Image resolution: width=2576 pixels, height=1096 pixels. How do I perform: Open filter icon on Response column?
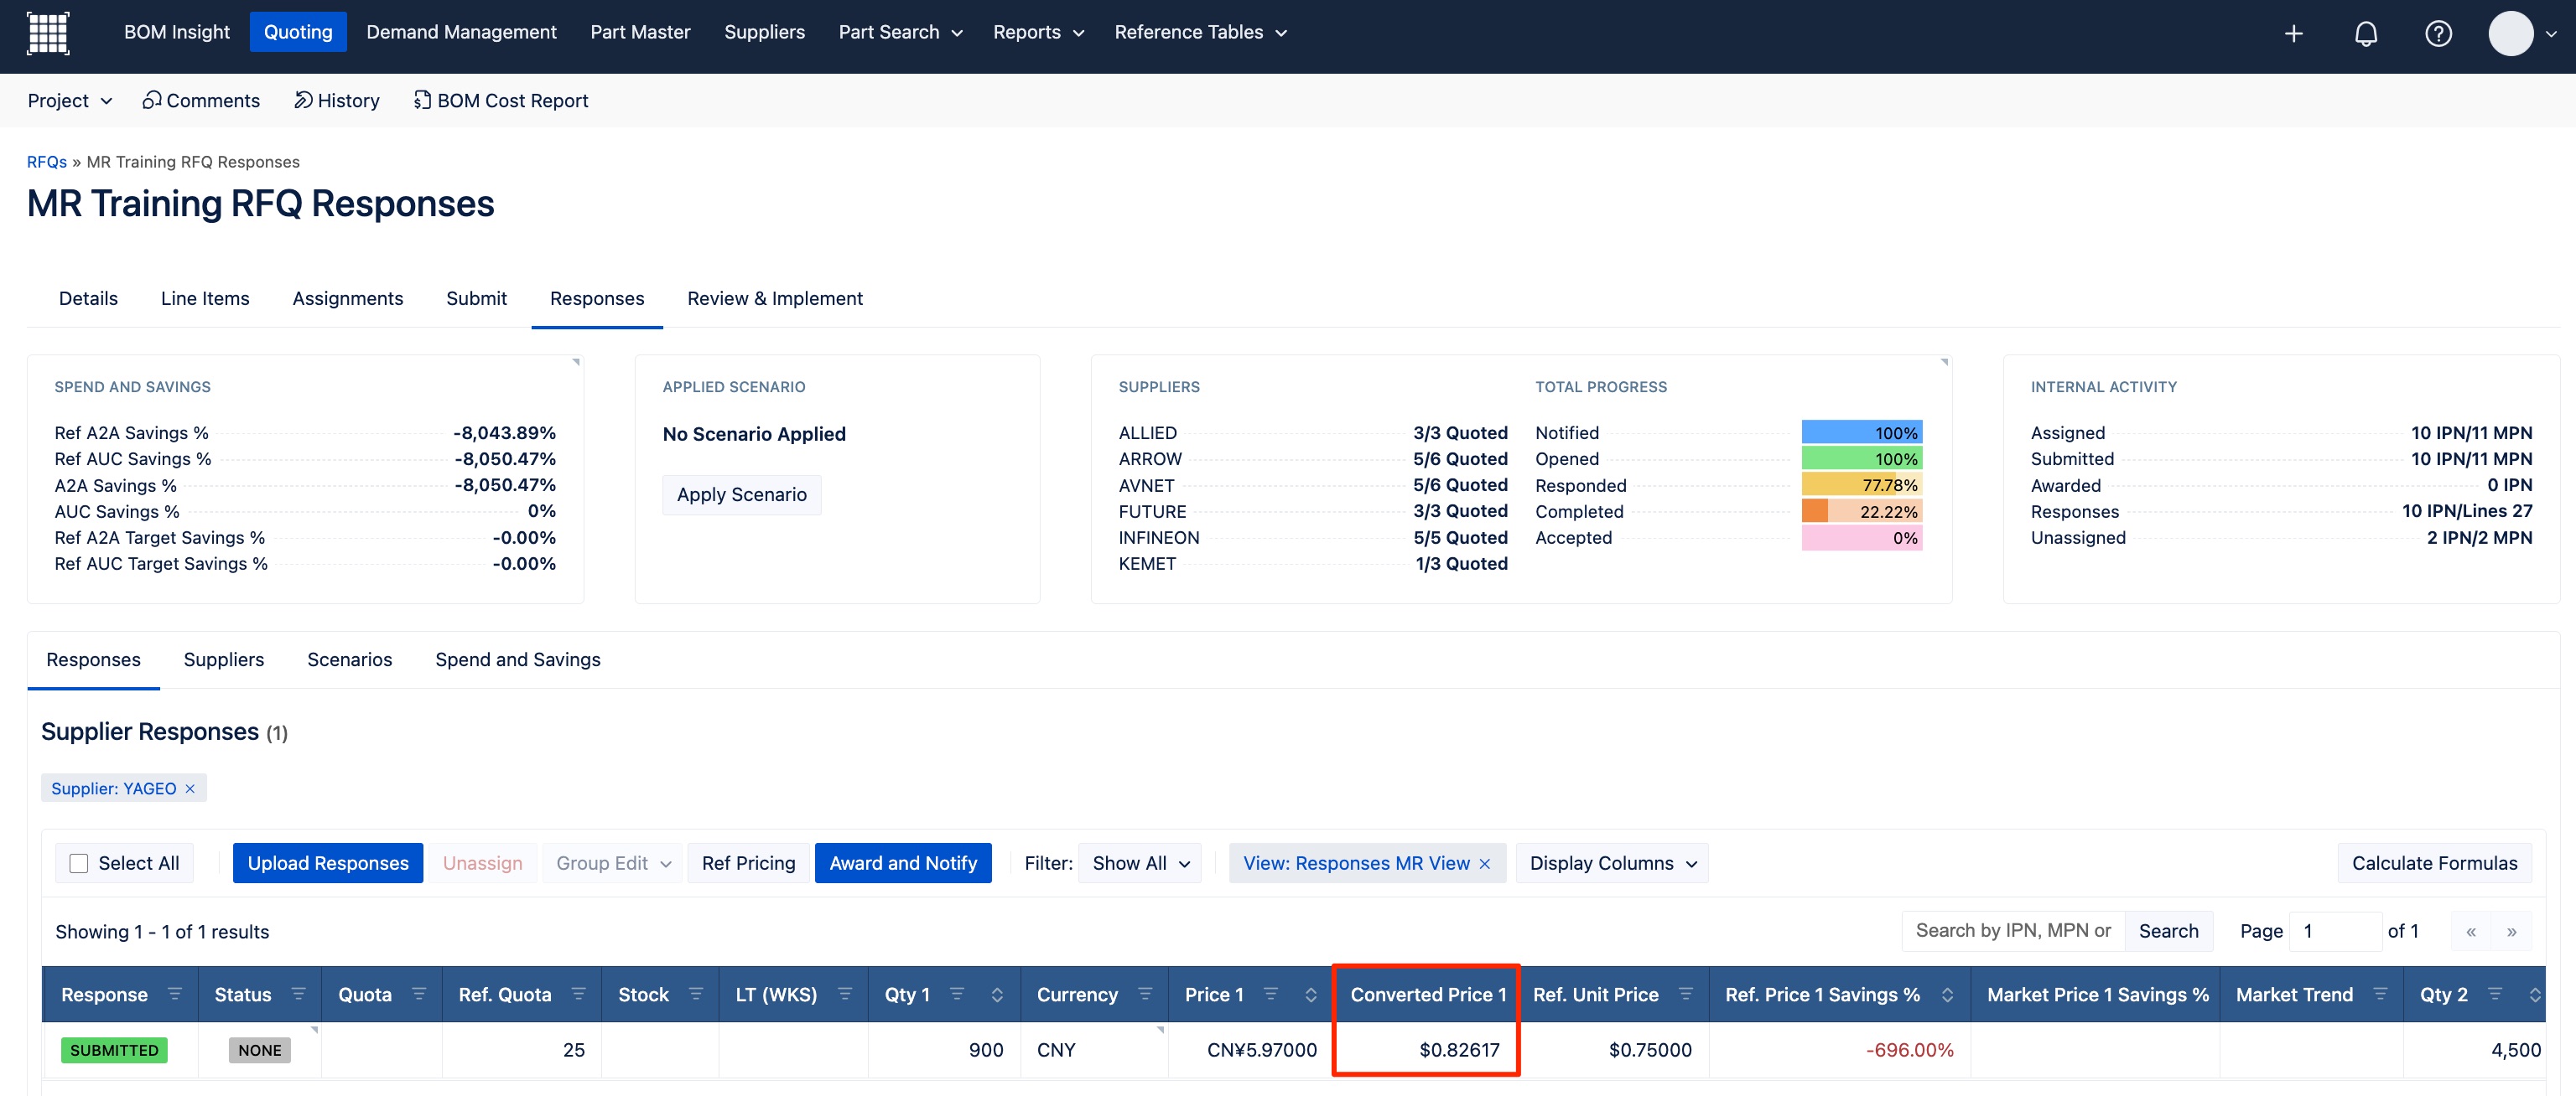[175, 994]
